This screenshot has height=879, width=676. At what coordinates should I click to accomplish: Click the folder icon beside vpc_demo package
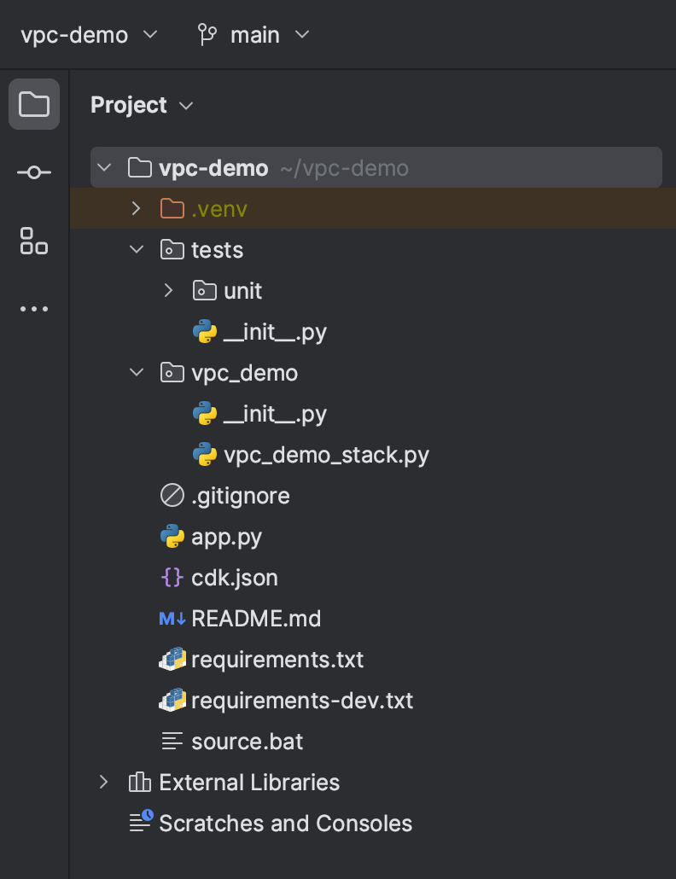(172, 372)
